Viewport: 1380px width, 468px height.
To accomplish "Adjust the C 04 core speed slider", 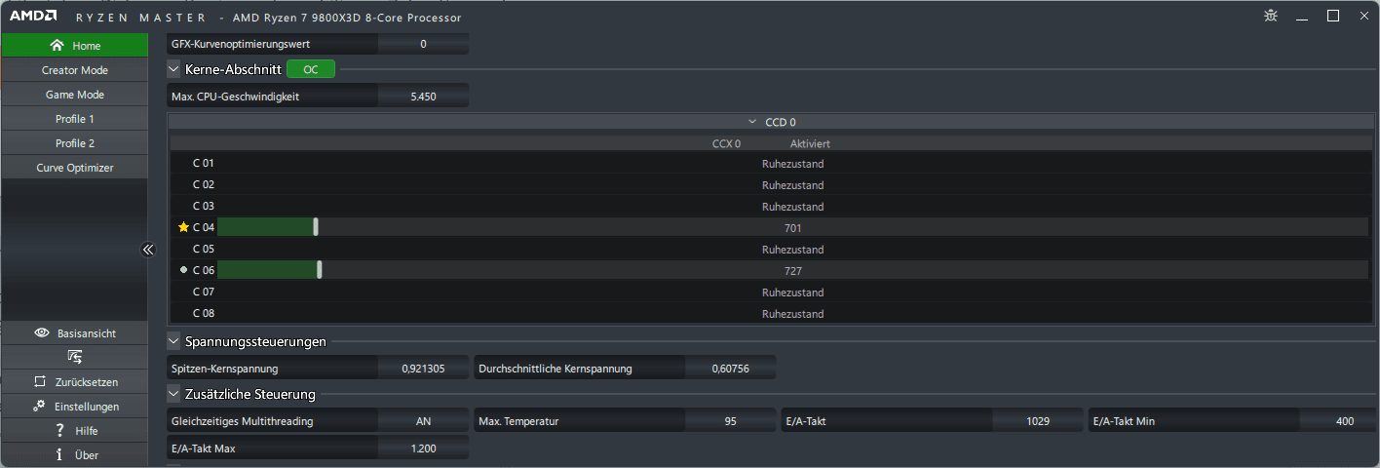I will point(316,227).
